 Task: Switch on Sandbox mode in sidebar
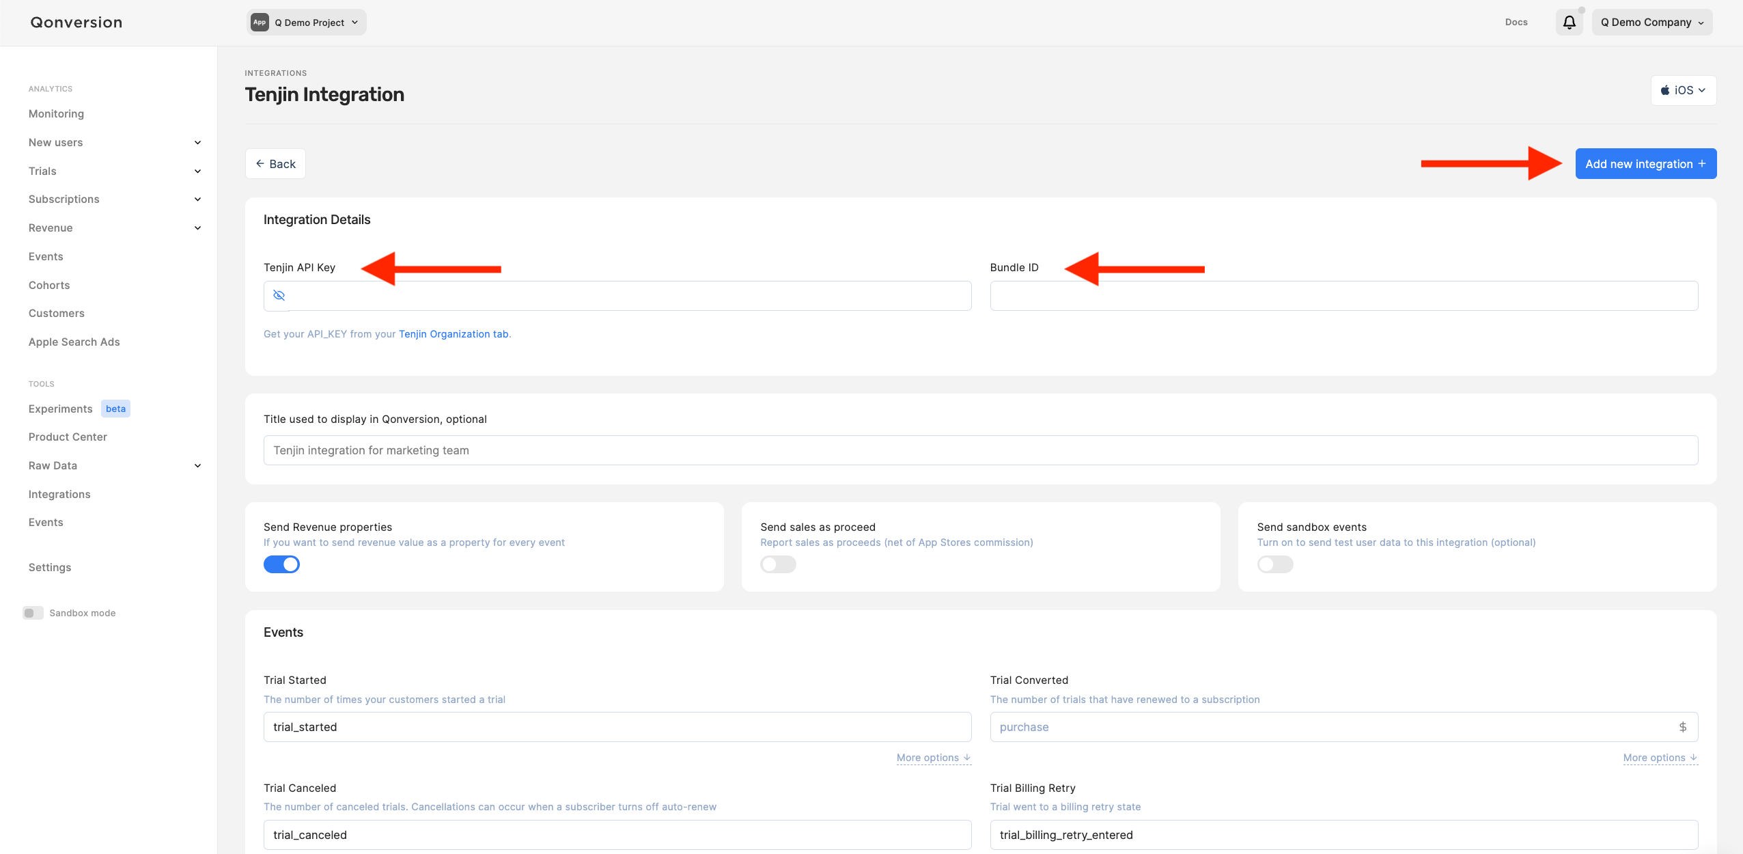click(x=33, y=613)
